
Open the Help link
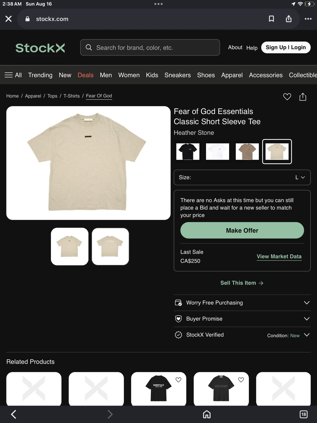click(x=252, y=48)
